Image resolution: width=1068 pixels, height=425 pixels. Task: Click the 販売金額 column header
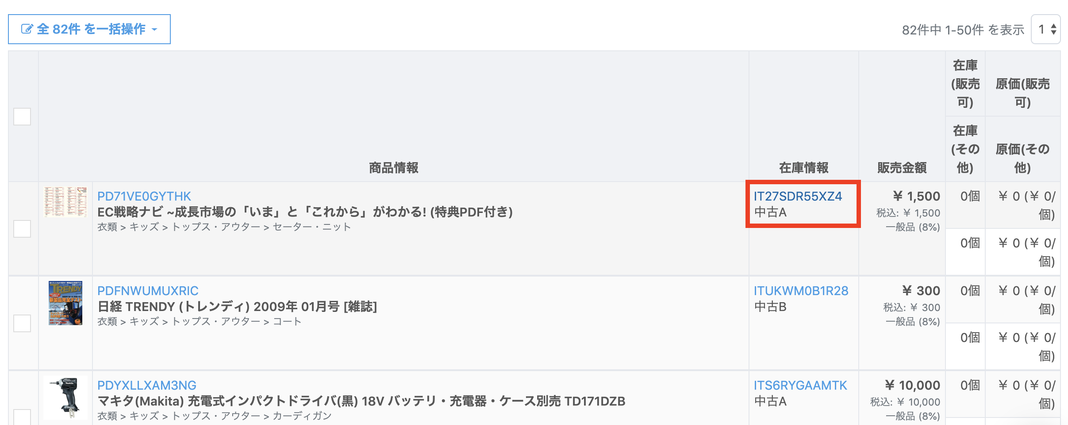click(x=902, y=168)
